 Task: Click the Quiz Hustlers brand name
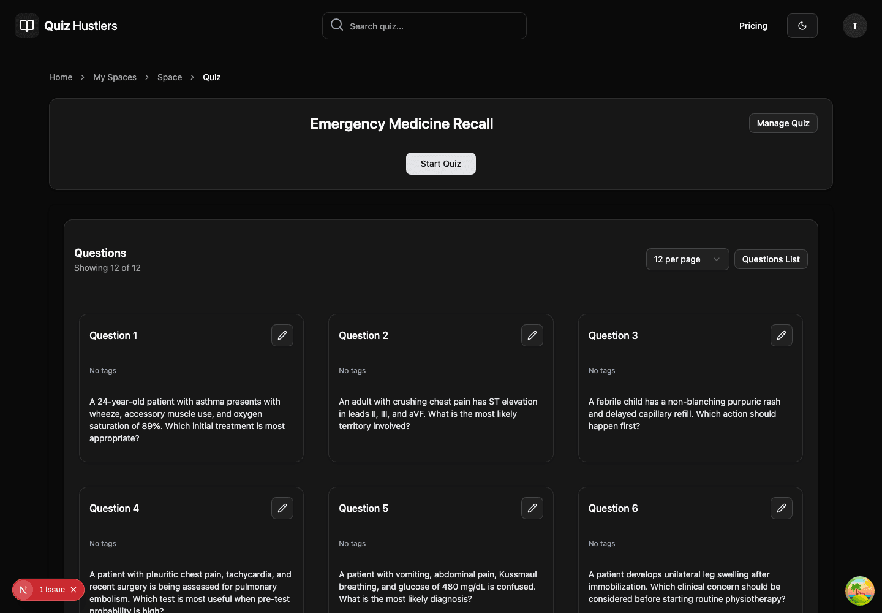pyautogui.click(x=81, y=26)
